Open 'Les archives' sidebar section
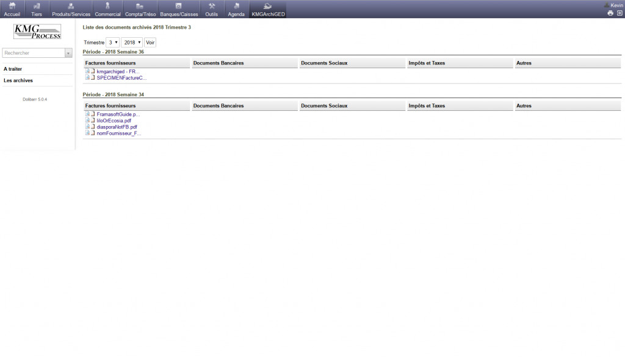The width and height of the screenshot is (625, 357). [x=18, y=80]
